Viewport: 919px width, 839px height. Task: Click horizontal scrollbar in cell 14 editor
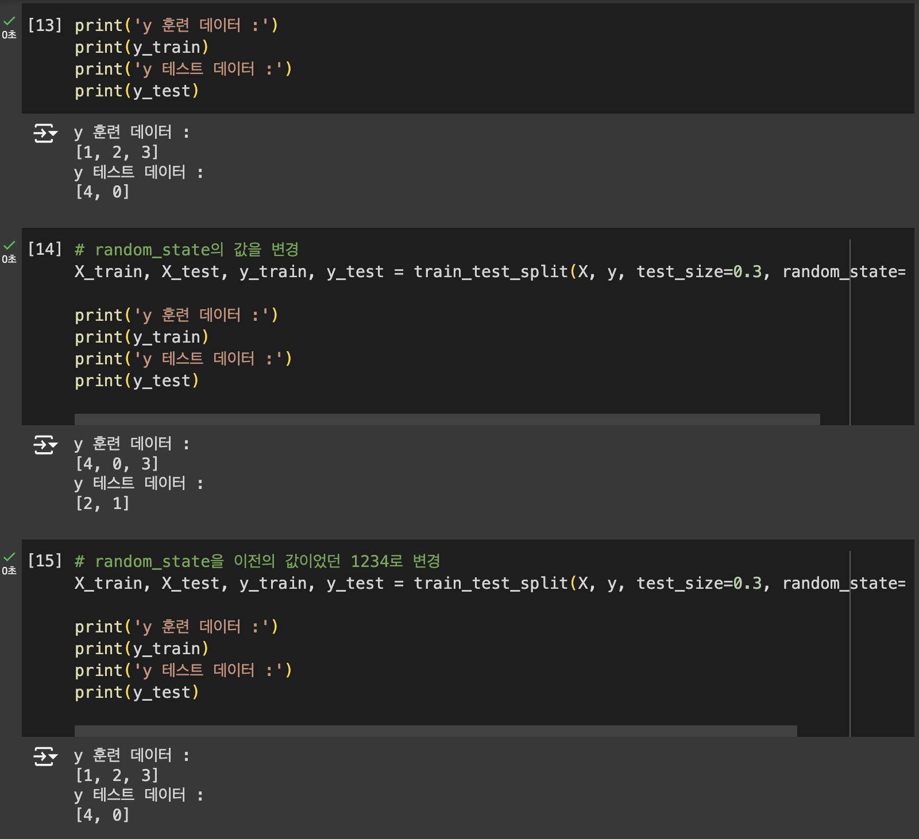coord(447,419)
